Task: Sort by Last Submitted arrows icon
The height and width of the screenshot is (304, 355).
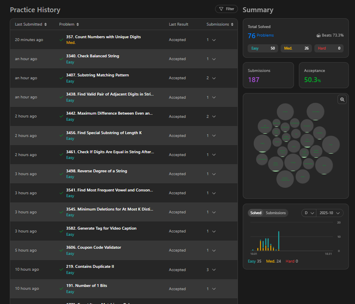Action: point(46,24)
